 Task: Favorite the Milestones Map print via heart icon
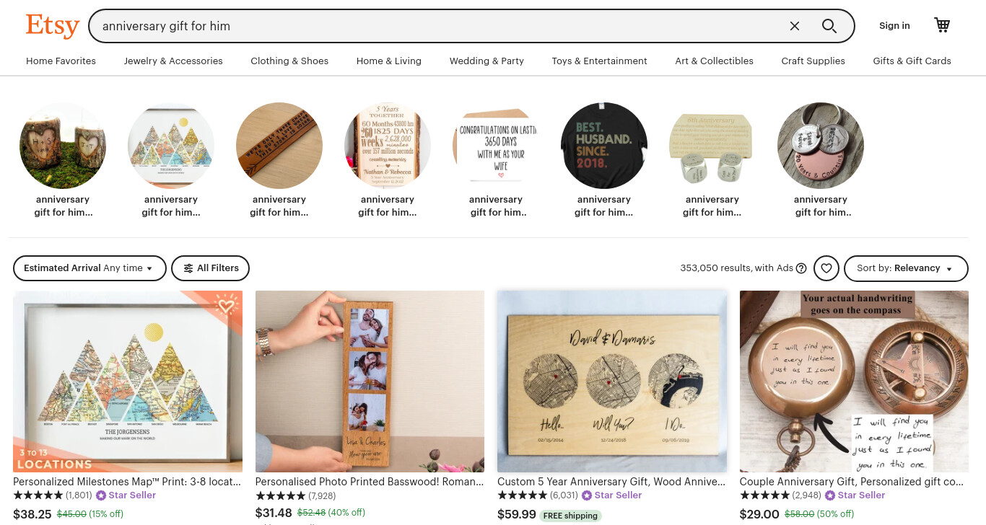pyautogui.click(x=227, y=306)
